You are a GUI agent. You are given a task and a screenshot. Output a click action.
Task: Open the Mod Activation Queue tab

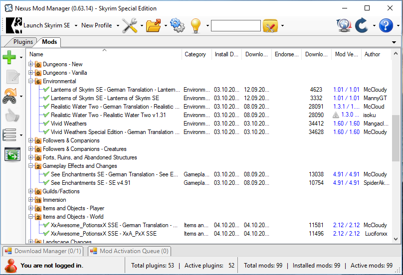tap(130, 251)
